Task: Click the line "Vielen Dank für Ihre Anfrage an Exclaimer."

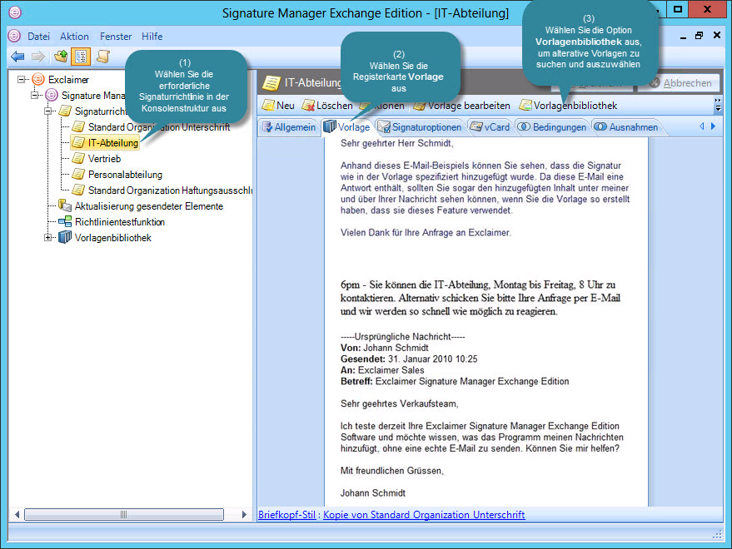Action: coord(426,232)
